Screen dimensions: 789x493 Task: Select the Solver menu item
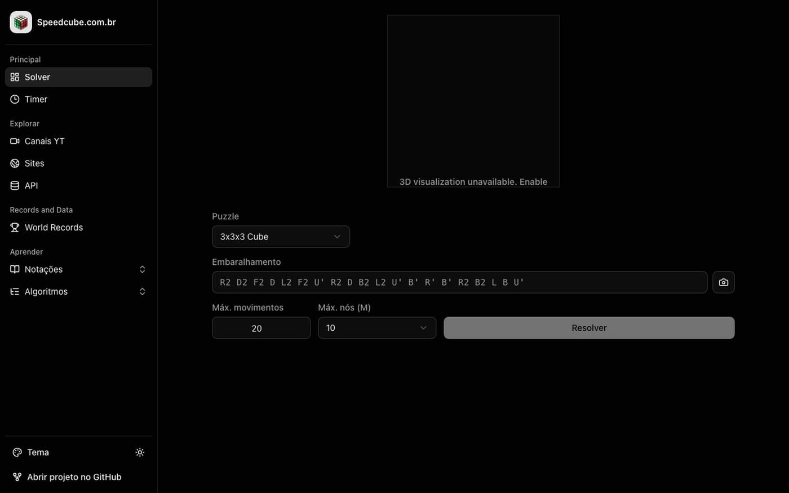click(78, 77)
